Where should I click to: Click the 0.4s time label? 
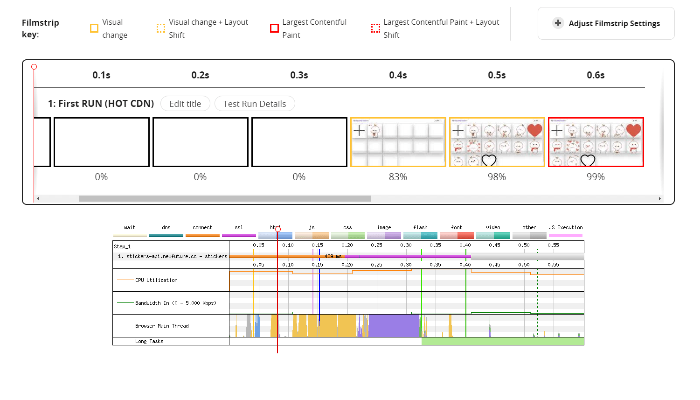click(x=398, y=75)
